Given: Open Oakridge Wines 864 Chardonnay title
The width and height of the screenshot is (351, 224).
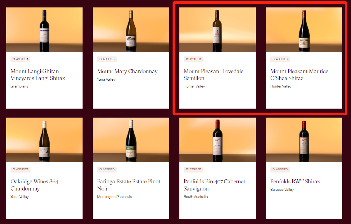Looking at the screenshot, I should (x=34, y=185).
